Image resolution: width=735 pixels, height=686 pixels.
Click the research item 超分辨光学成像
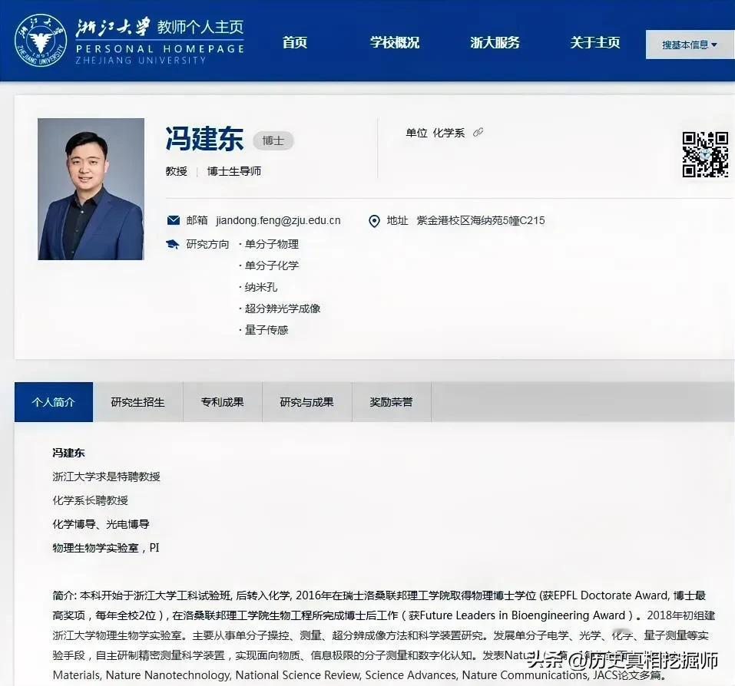[x=282, y=308]
